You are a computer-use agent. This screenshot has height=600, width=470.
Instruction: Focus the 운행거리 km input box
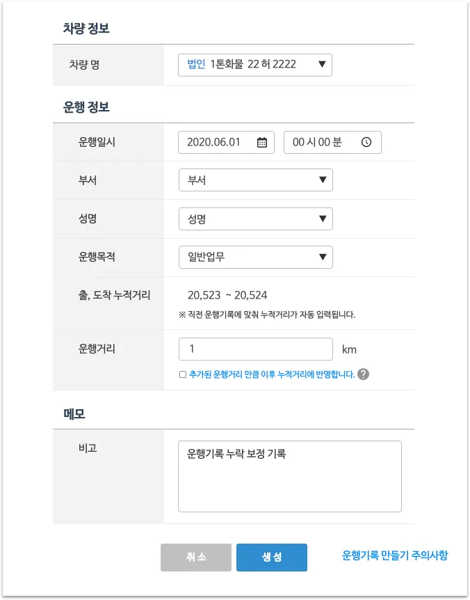tap(255, 349)
